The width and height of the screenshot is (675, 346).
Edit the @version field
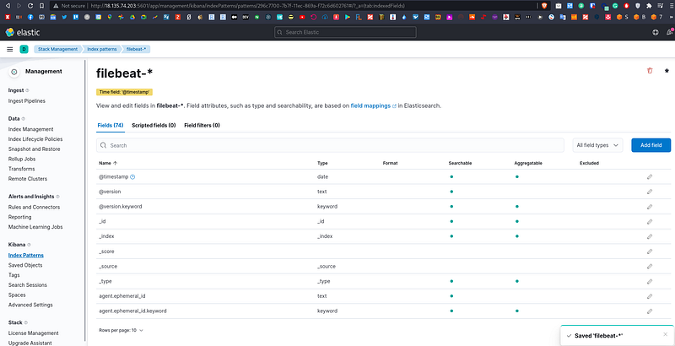click(x=650, y=192)
